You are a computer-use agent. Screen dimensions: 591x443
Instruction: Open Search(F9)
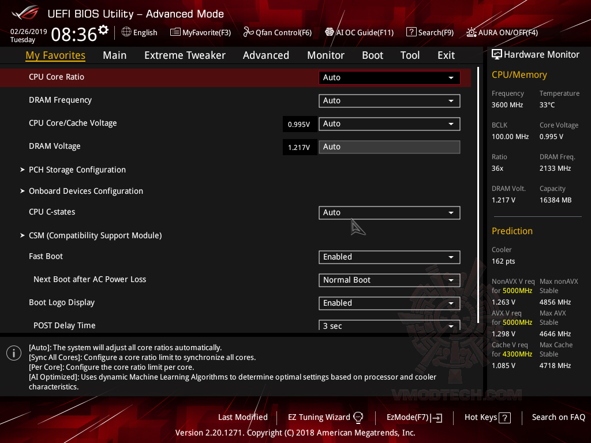pyautogui.click(x=430, y=32)
